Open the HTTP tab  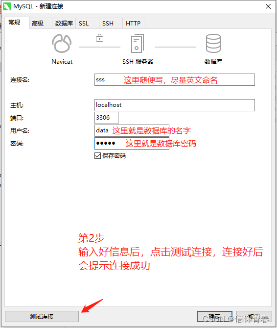pyautogui.click(x=133, y=23)
